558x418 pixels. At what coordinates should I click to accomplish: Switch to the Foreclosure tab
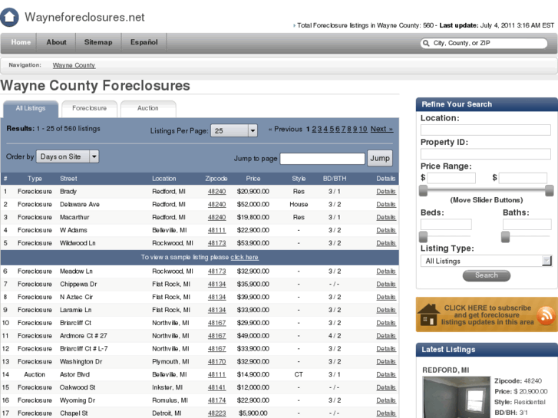point(89,108)
